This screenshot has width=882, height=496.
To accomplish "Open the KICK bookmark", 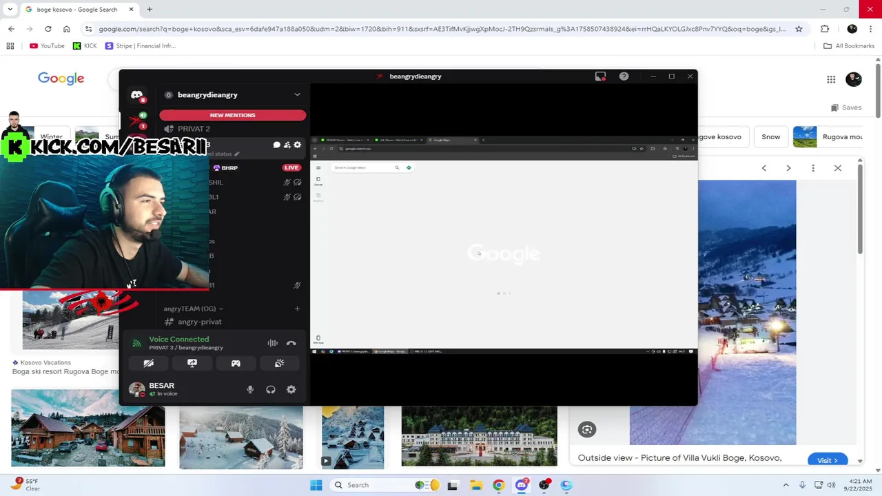I will [85, 46].
